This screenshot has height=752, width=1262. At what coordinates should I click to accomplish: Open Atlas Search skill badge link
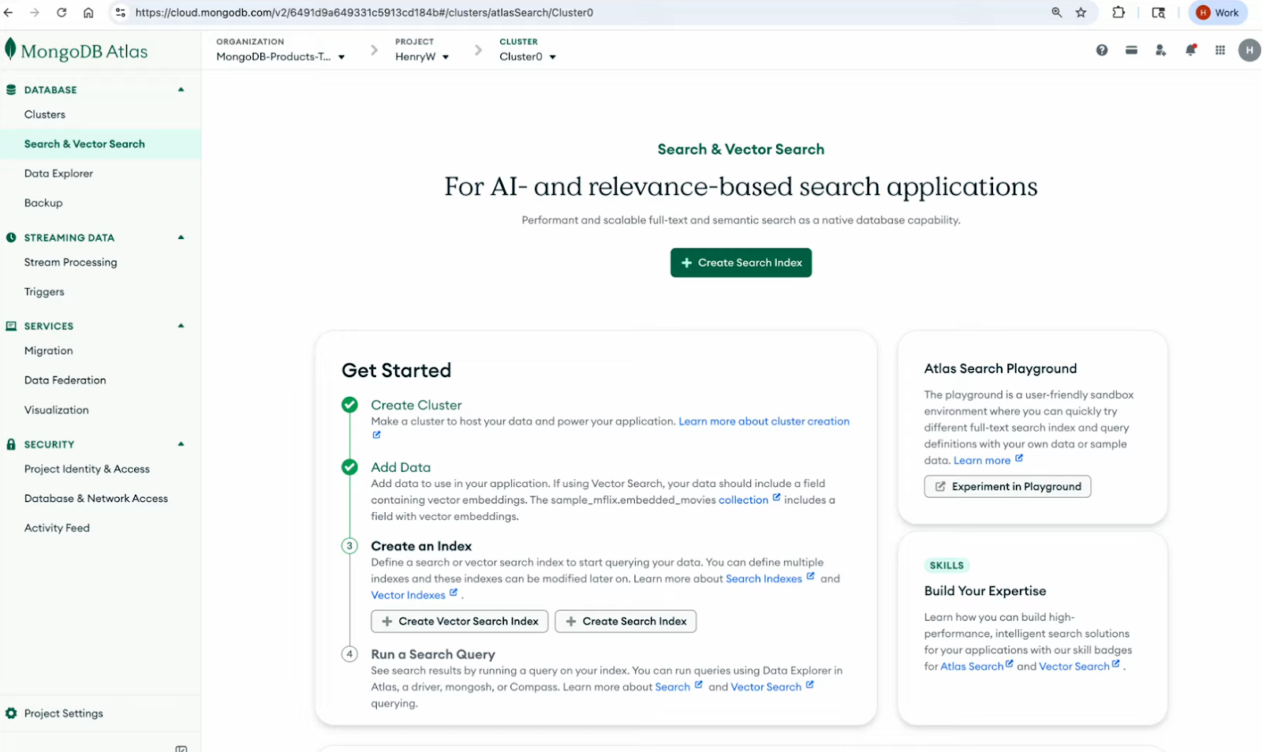coord(972,667)
